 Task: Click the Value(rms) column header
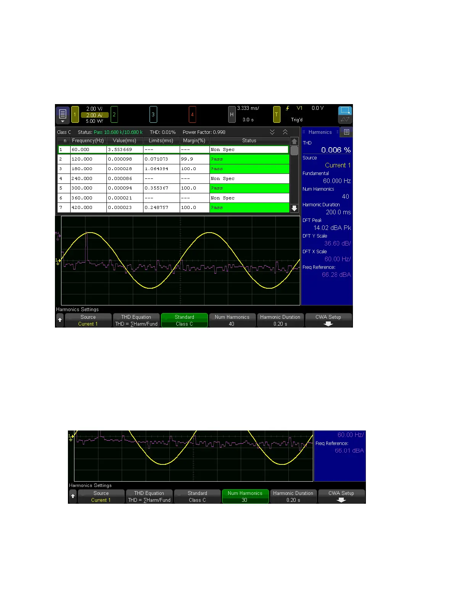click(x=124, y=141)
